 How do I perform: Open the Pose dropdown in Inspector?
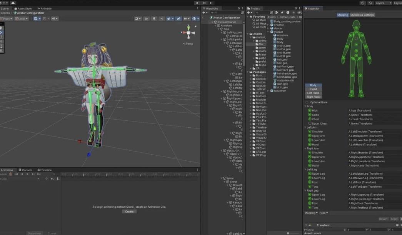tap(324, 213)
